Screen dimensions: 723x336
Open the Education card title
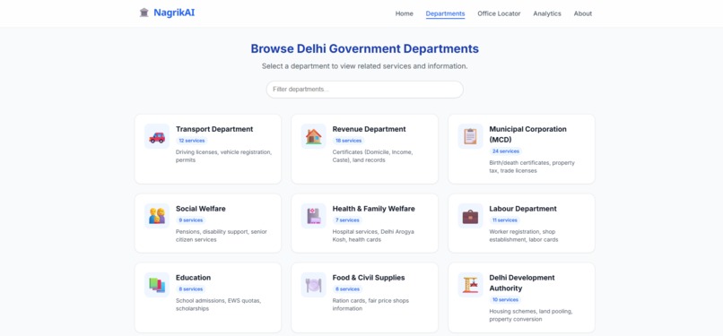tap(193, 278)
